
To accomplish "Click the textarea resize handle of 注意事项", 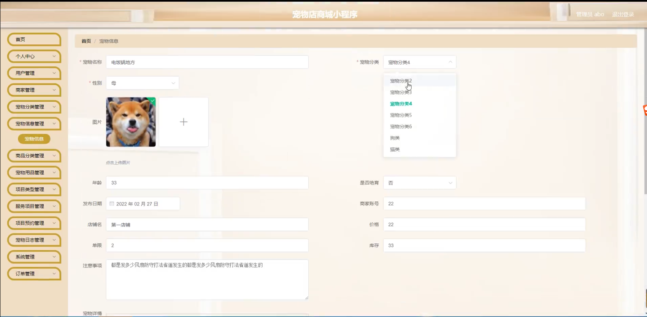I will pyautogui.click(x=306, y=298).
